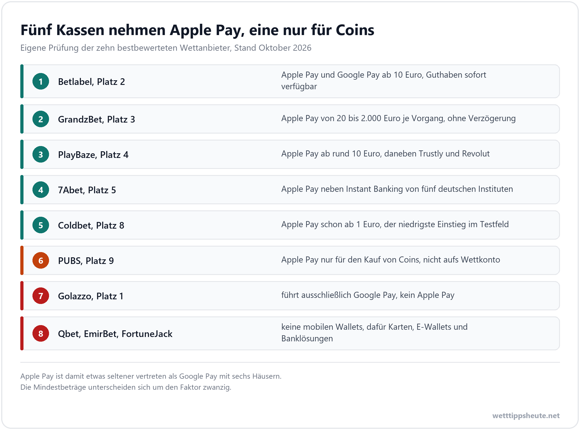Click the green number 1 badge
The height and width of the screenshot is (430, 580).
[41, 81]
